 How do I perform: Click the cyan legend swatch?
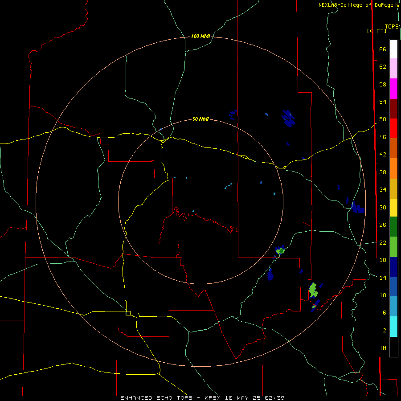(x=393, y=327)
